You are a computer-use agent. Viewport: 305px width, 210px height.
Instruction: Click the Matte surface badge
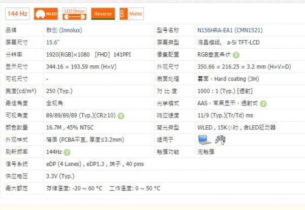132,14
